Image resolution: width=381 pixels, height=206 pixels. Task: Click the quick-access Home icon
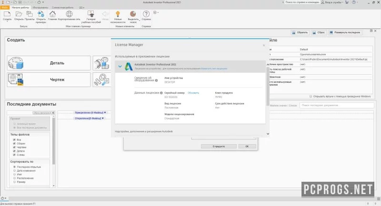[x=39, y=2]
